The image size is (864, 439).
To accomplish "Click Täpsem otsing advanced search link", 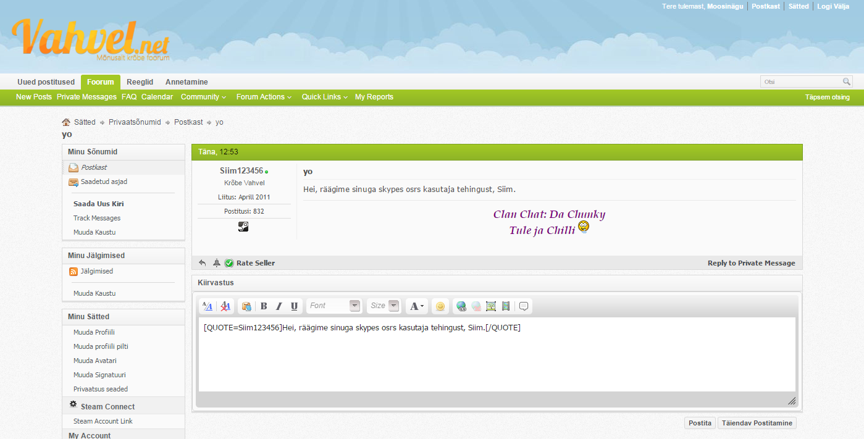I will pyautogui.click(x=828, y=97).
